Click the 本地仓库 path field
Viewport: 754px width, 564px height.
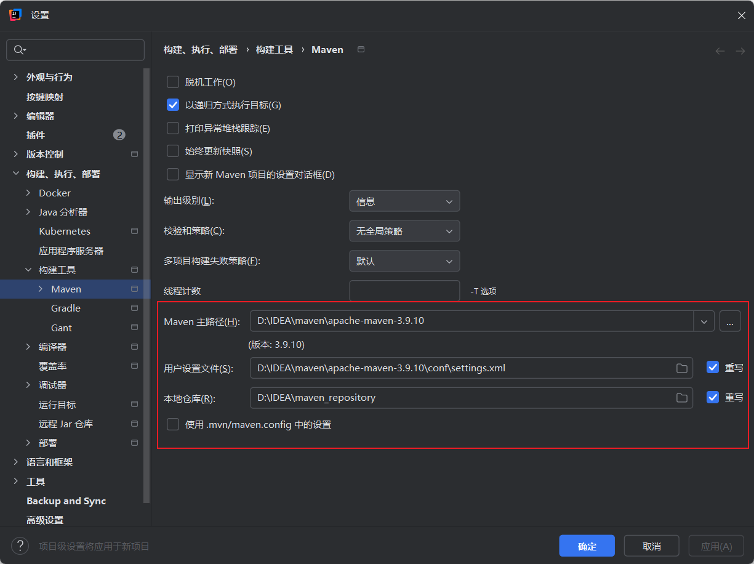point(471,398)
